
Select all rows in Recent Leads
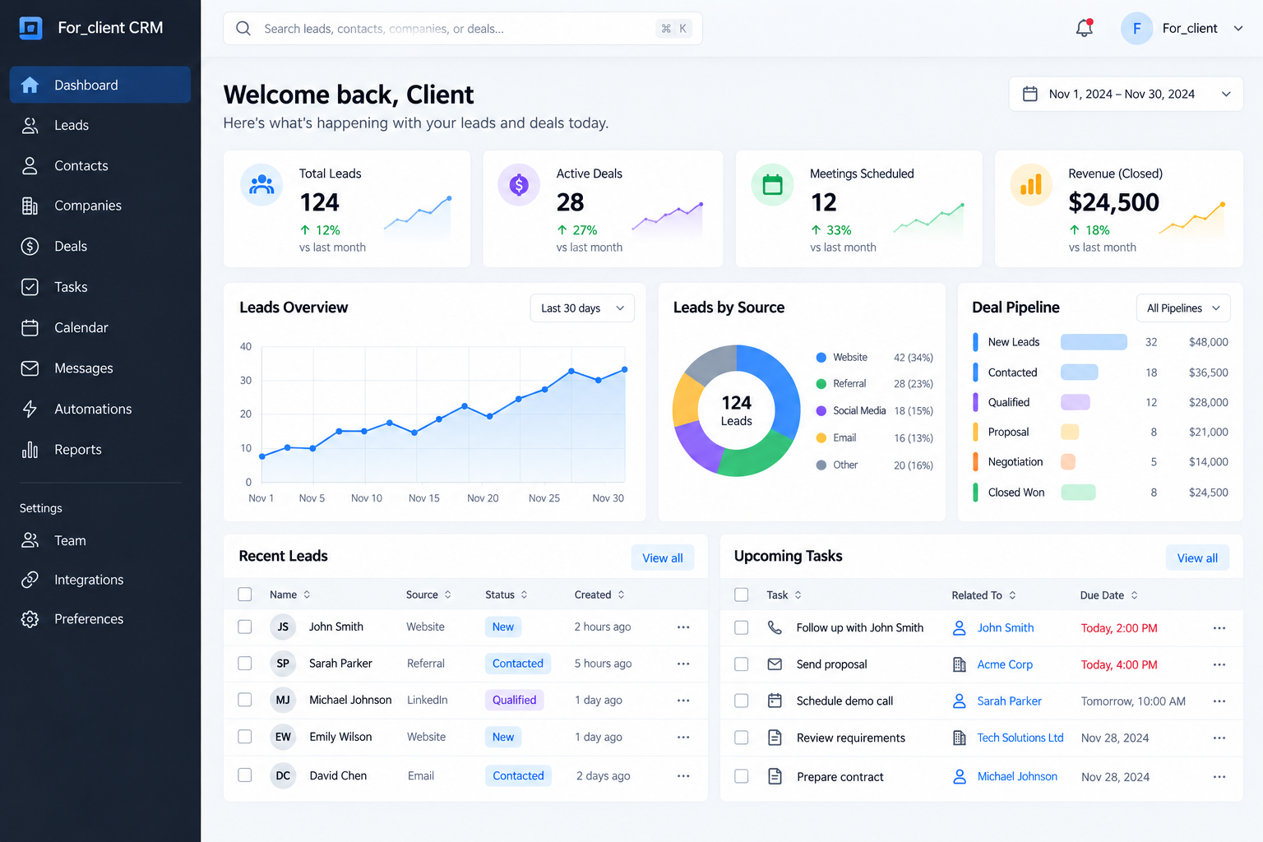pos(245,594)
